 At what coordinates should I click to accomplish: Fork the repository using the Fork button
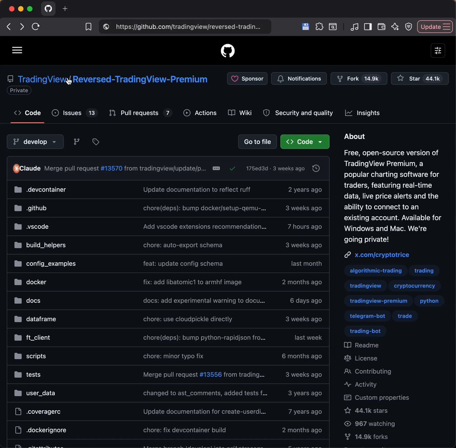click(x=359, y=79)
